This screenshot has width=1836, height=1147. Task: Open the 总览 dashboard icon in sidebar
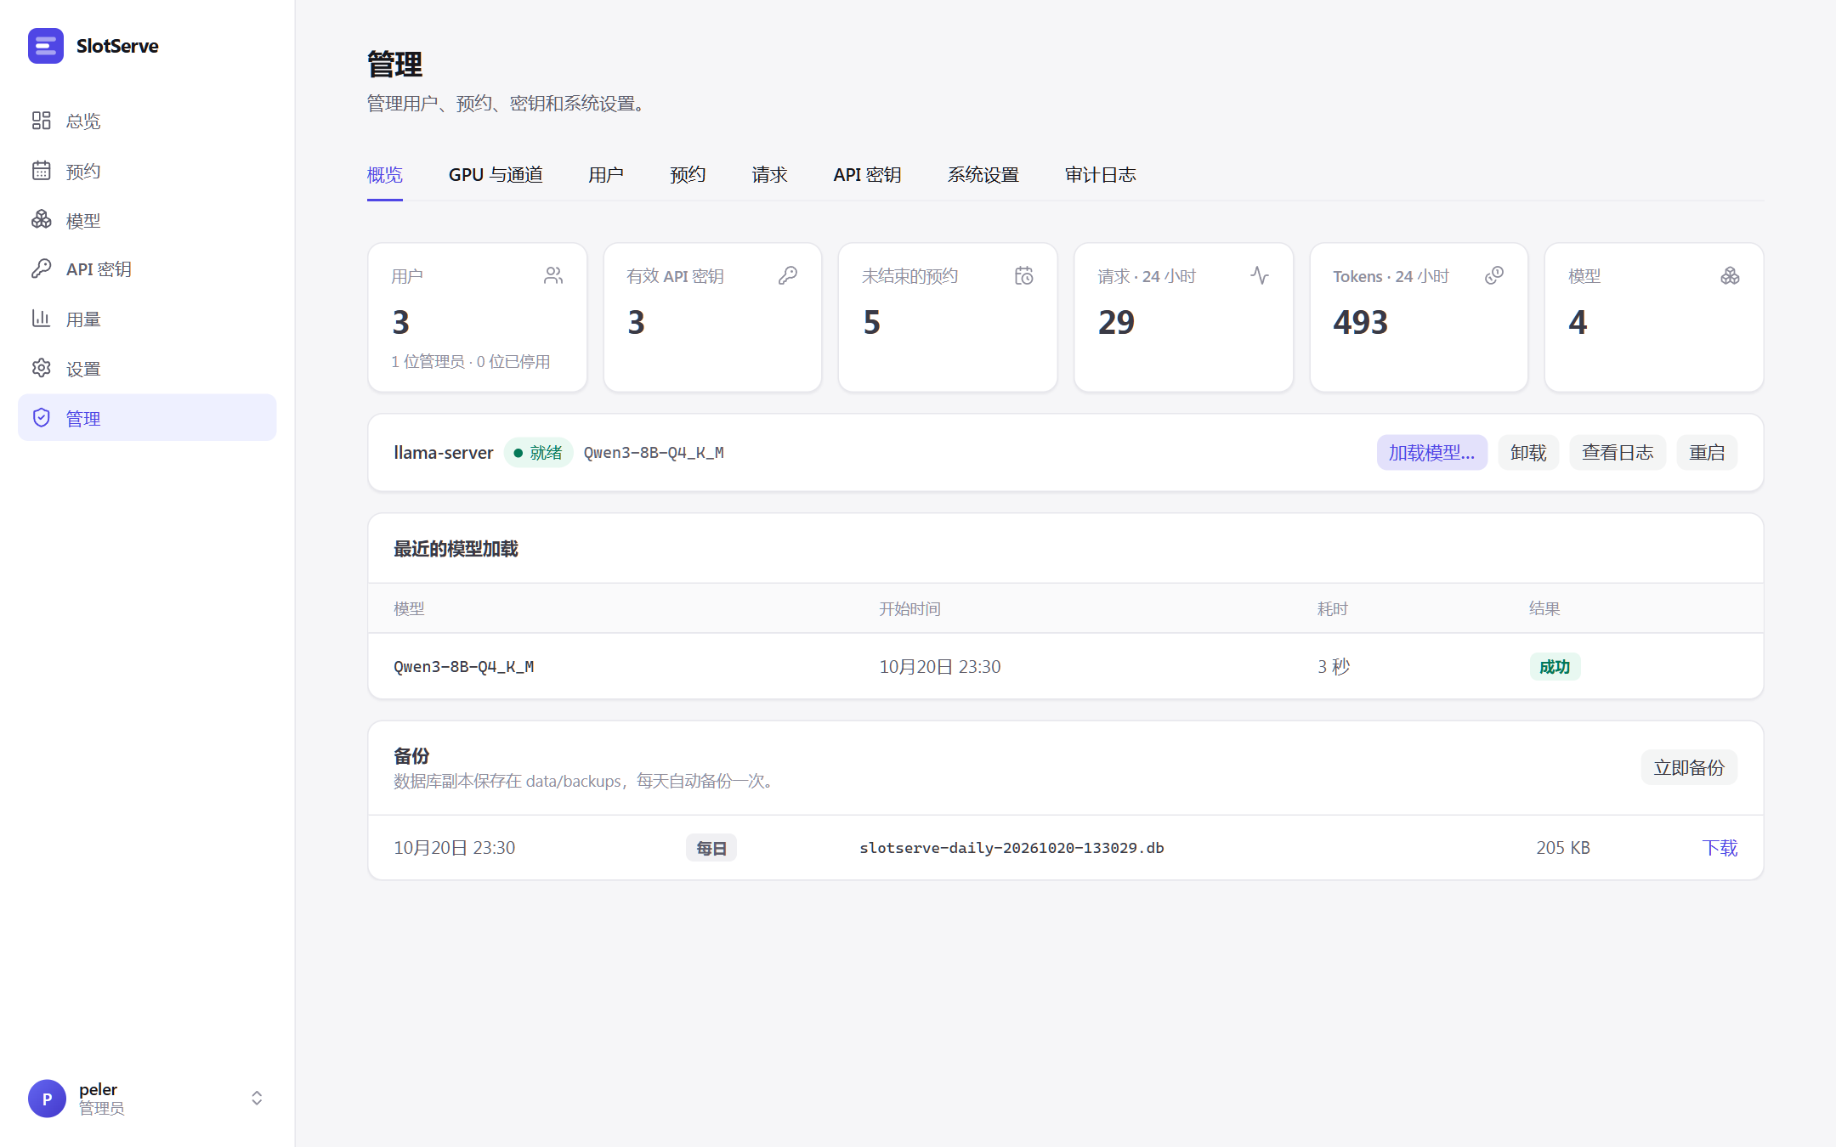(42, 121)
